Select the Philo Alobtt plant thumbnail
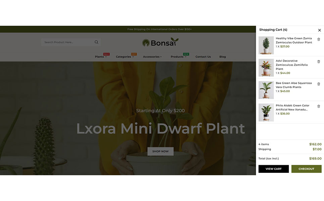324x201 pixels. [x=266, y=112]
